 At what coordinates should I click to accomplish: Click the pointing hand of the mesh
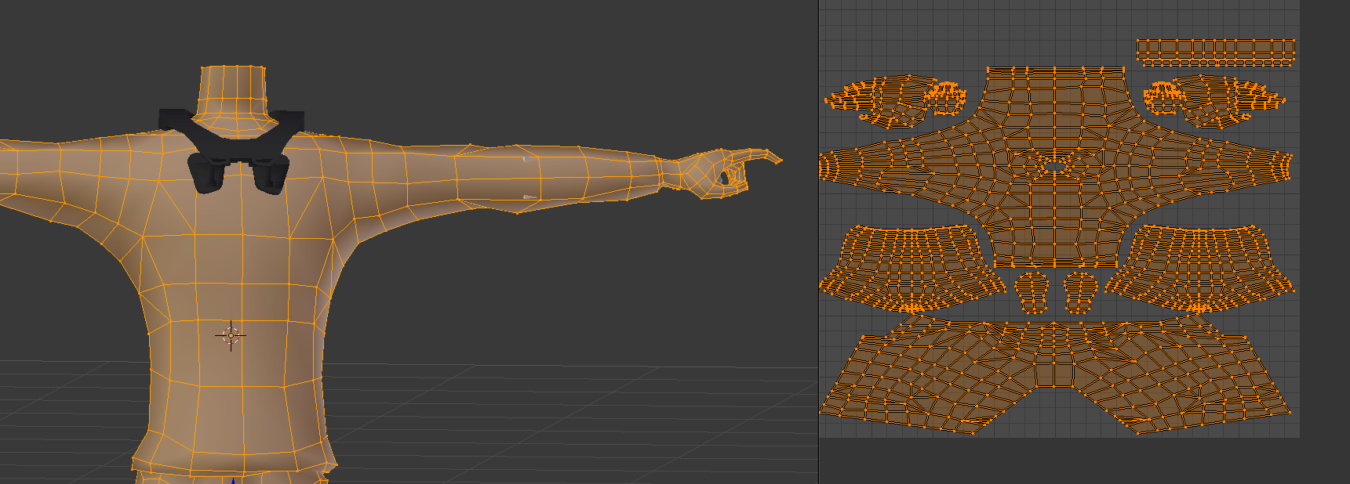click(x=722, y=172)
